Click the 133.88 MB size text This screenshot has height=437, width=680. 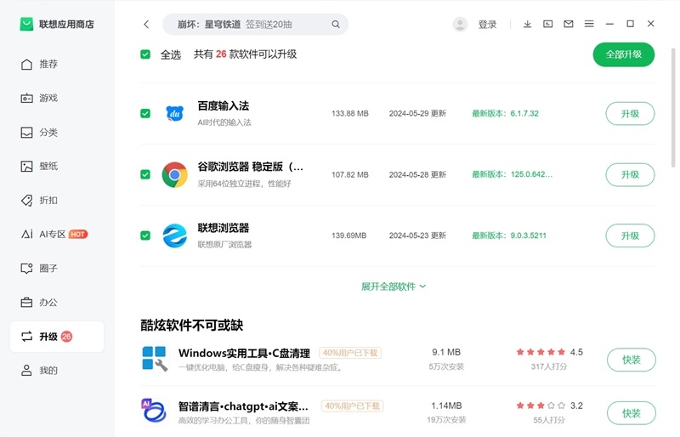[350, 114]
